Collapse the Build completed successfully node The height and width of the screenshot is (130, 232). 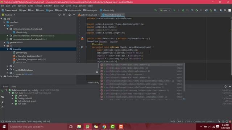click(6, 90)
